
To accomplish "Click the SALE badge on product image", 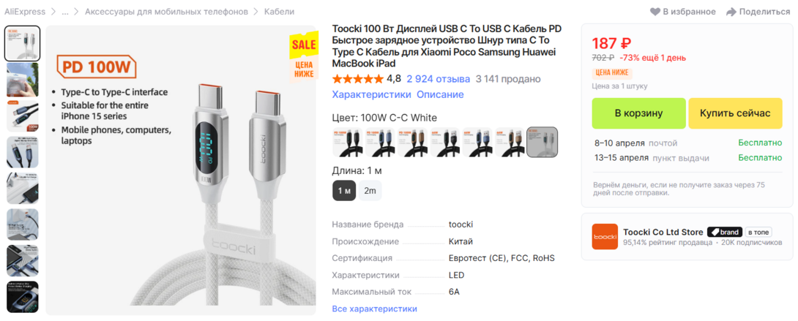I will pos(304,45).
